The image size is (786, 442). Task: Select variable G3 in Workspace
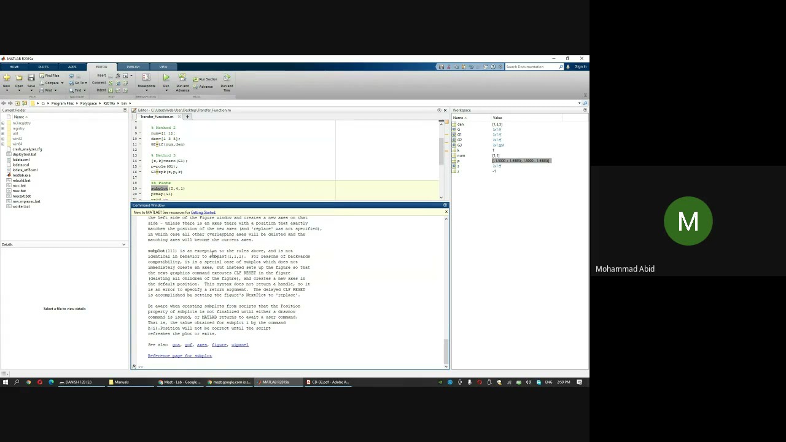tap(459, 145)
